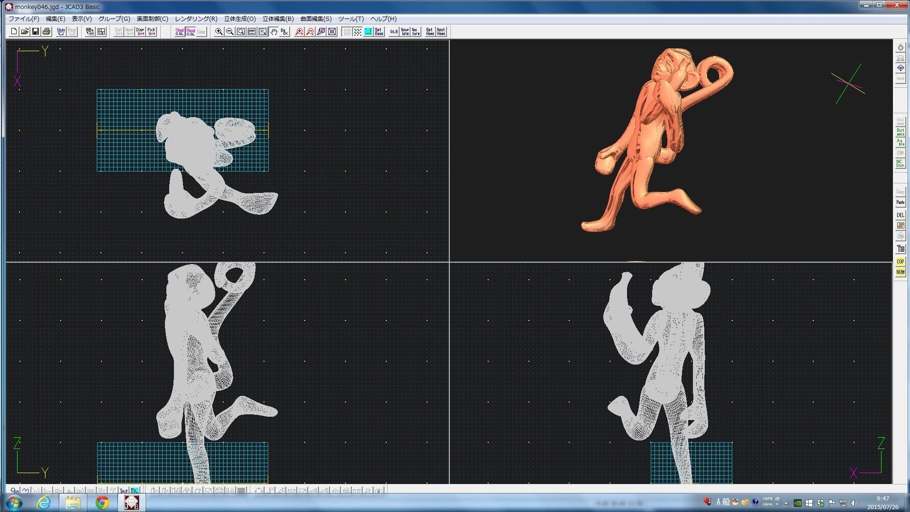Expand the 立体生成(O) menu
The image size is (910, 512).
[240, 19]
